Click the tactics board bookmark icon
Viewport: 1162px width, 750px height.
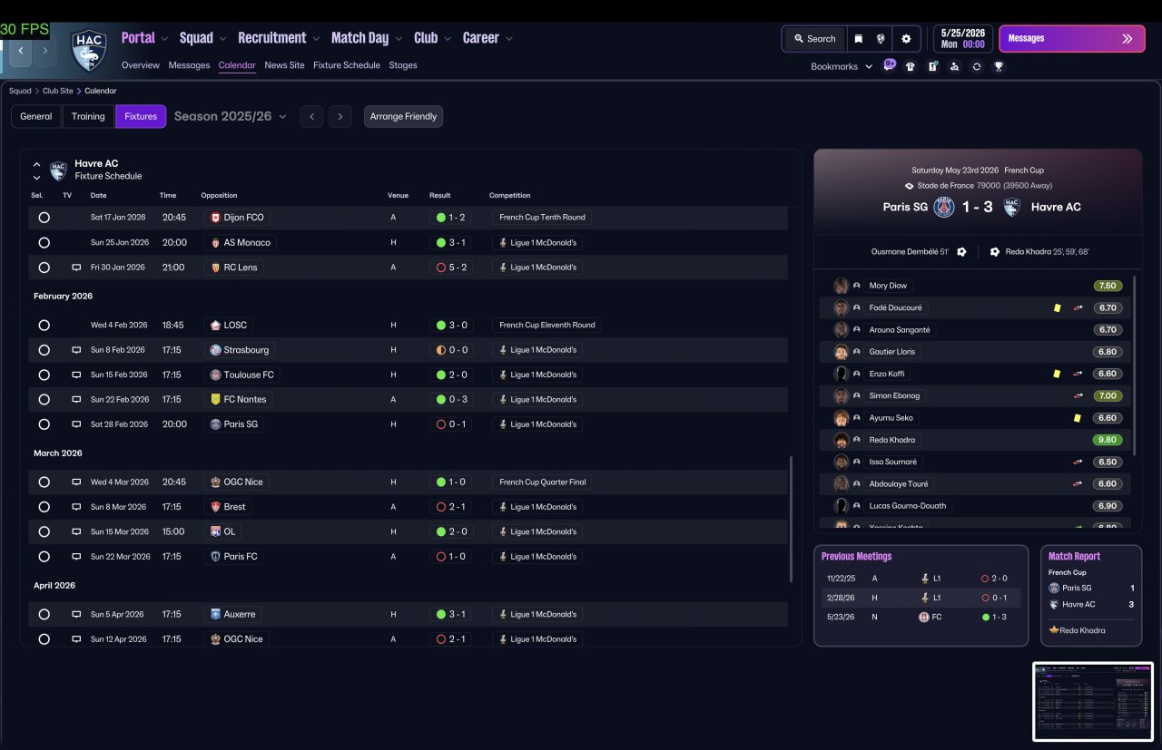[x=932, y=66]
